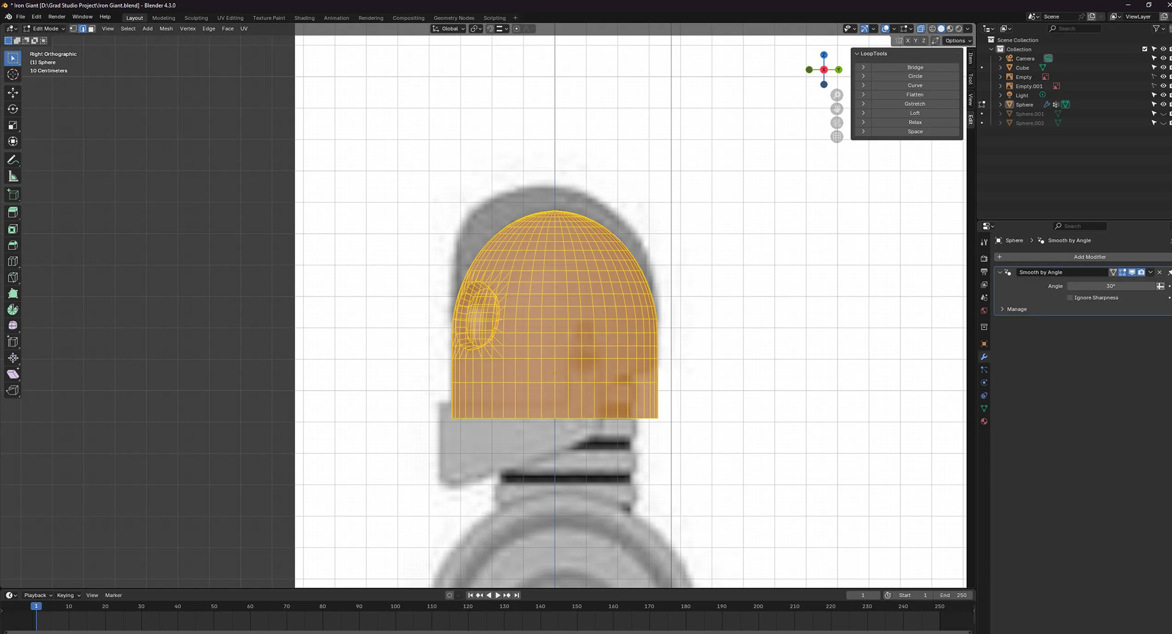Open the Item sidebar tab
Viewport: 1172px width, 634px height.
971,59
